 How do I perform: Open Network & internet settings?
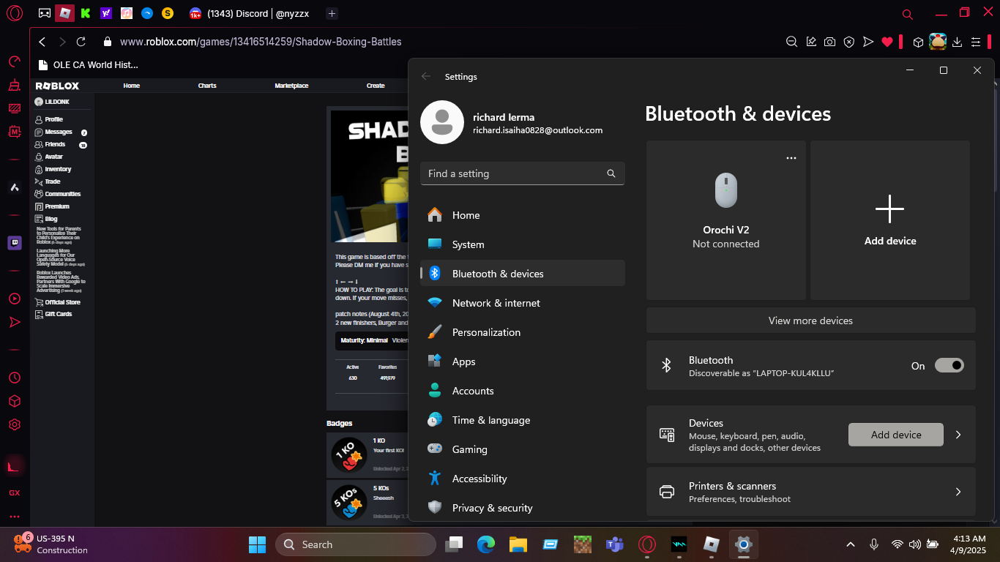tap(523, 303)
